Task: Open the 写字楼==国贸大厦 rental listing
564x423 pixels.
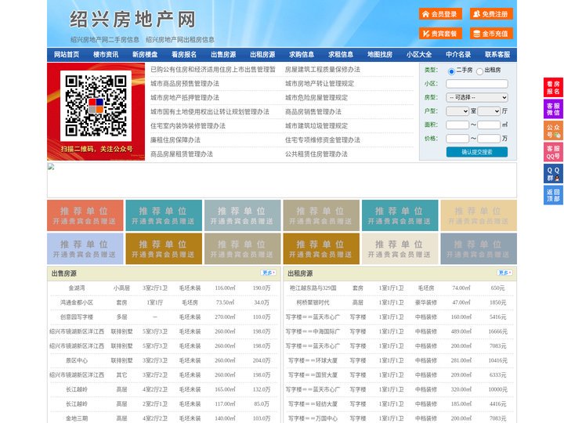Action: pyautogui.click(x=313, y=374)
